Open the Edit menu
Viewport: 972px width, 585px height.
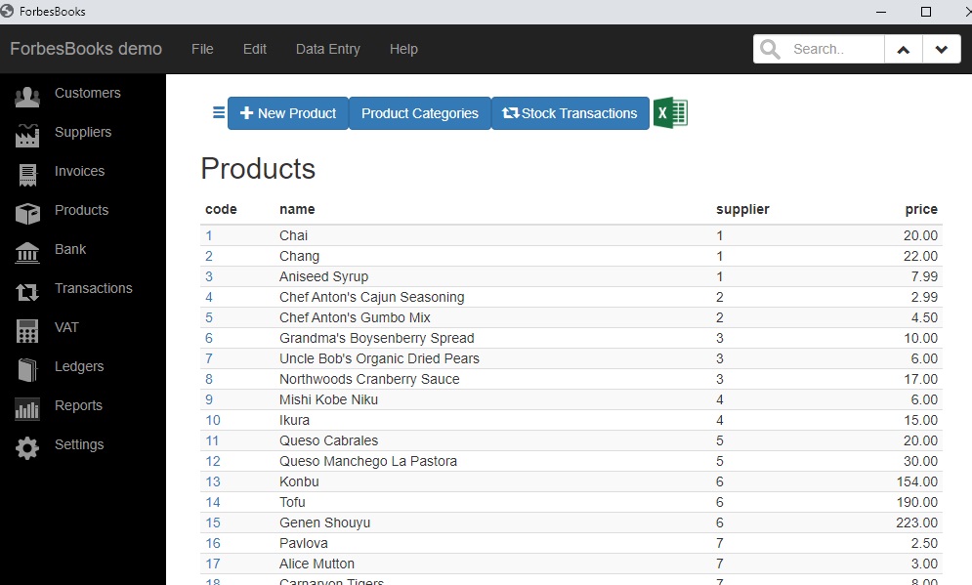coord(255,49)
